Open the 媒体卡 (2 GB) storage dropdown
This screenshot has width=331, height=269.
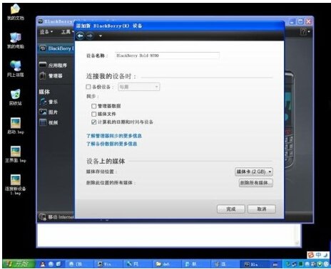(254, 172)
